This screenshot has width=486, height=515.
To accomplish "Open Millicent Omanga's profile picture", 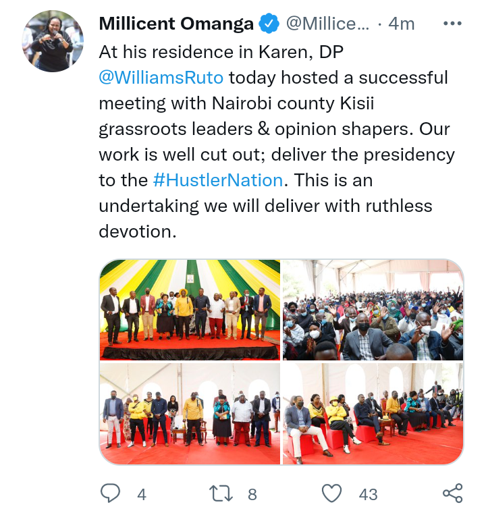I will coord(53,41).
